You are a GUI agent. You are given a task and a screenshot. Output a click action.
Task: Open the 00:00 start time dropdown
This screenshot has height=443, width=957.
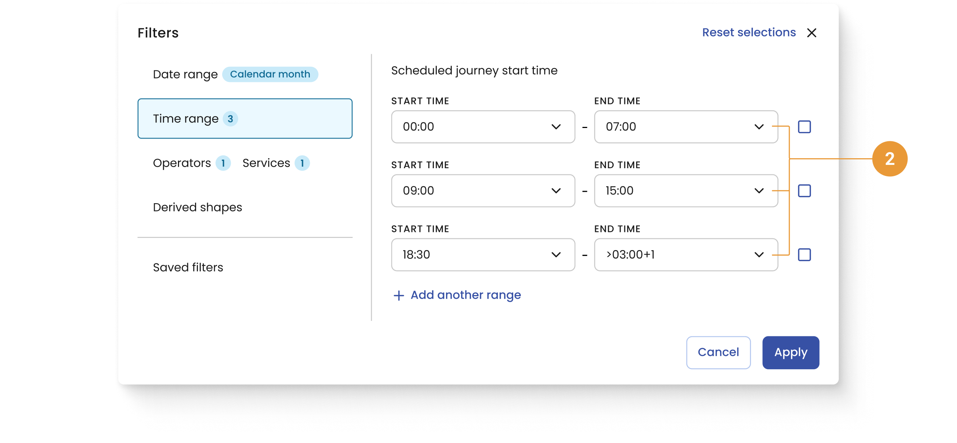[x=483, y=127]
